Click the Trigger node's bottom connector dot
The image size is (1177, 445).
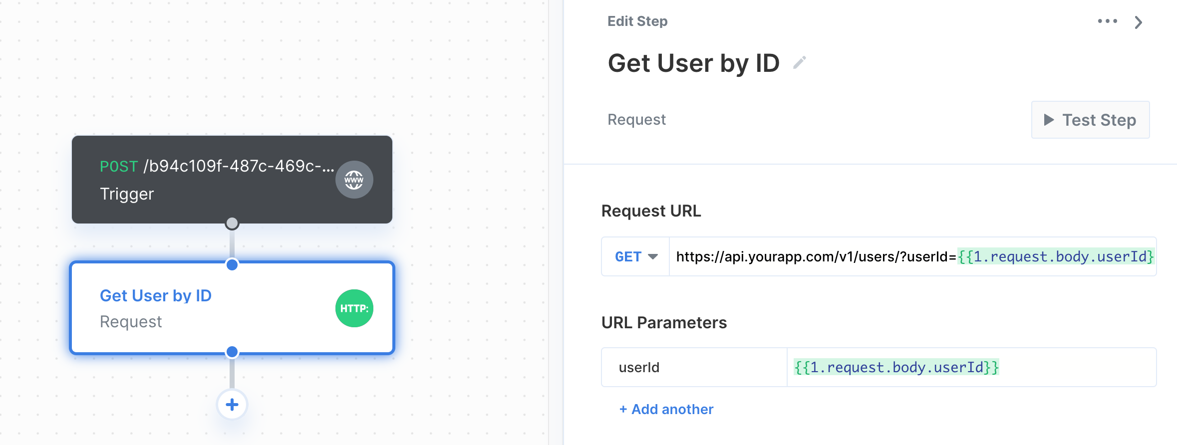232,223
